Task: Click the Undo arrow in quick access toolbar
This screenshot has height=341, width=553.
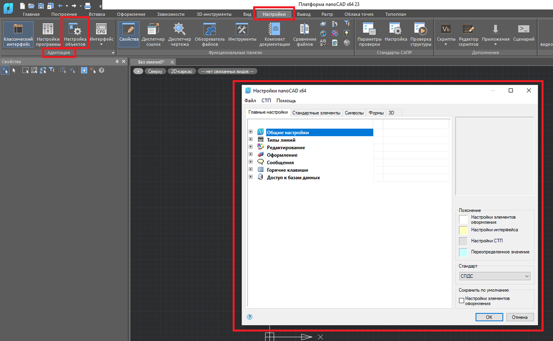Action: click(60, 6)
